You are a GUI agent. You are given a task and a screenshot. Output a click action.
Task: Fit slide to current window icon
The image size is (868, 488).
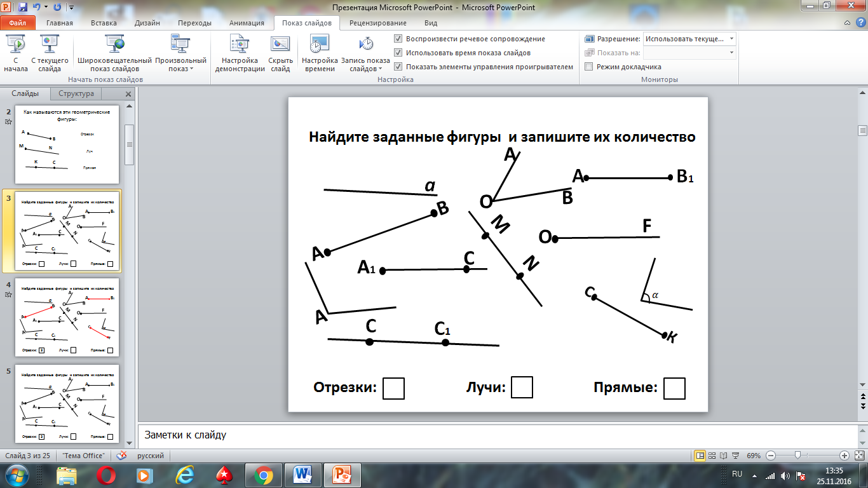click(x=859, y=456)
